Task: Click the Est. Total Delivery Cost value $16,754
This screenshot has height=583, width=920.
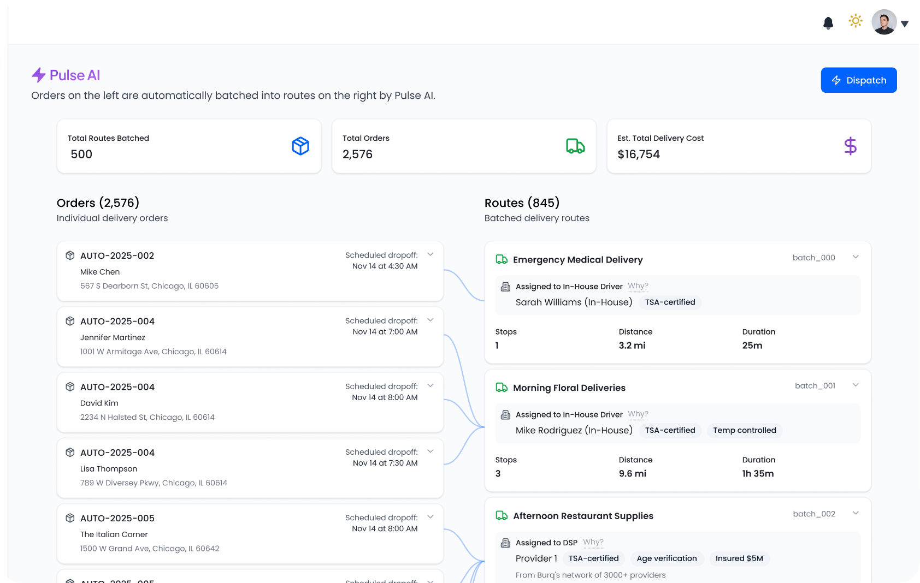Action: click(639, 154)
